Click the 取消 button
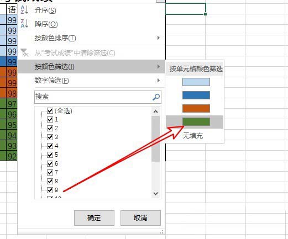This screenshot has width=288, height=239. click(140, 218)
